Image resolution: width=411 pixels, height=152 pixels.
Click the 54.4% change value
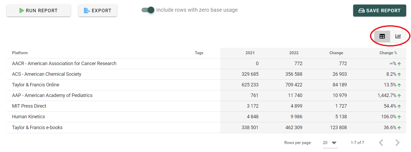[390, 106]
